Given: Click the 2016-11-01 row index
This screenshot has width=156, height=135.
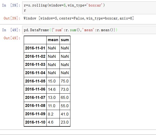Looking at the screenshot, I should pos(35,48).
